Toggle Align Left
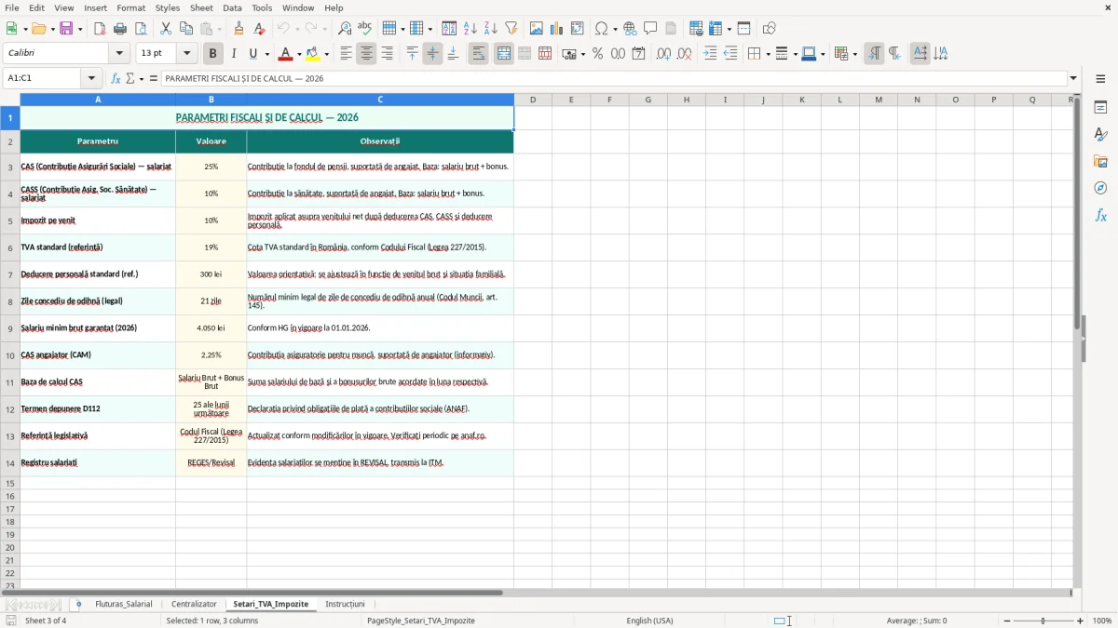This screenshot has height=628, width=1118. [x=346, y=54]
